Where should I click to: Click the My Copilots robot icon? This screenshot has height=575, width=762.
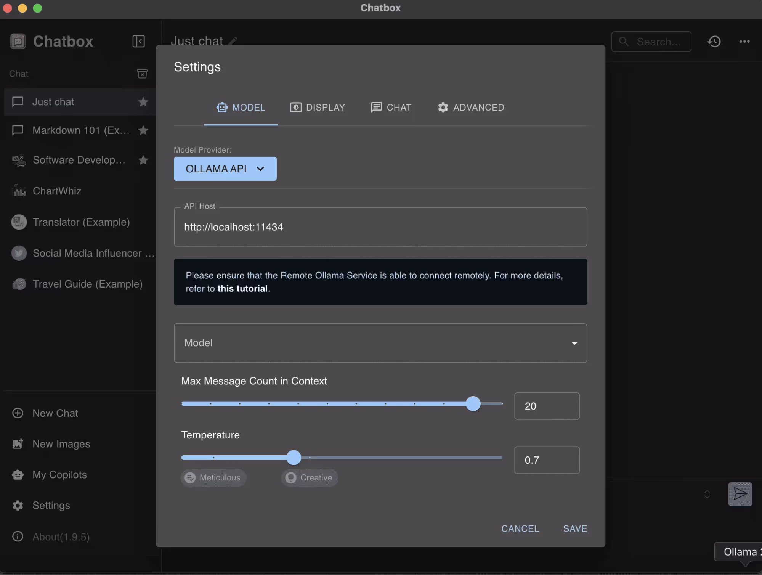click(x=18, y=475)
